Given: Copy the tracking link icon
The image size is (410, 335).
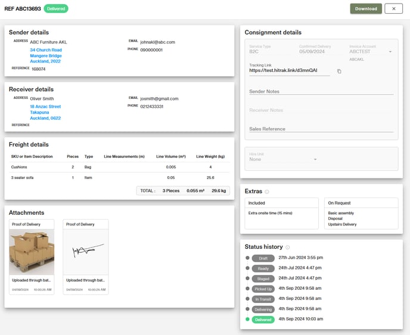Looking at the screenshot, I should pyautogui.click(x=339, y=71).
